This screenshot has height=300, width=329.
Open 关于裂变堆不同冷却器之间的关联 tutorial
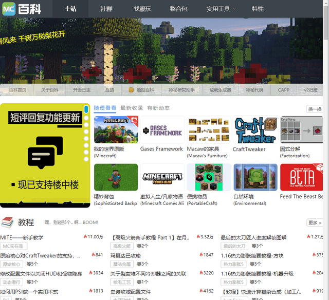click(x=149, y=274)
